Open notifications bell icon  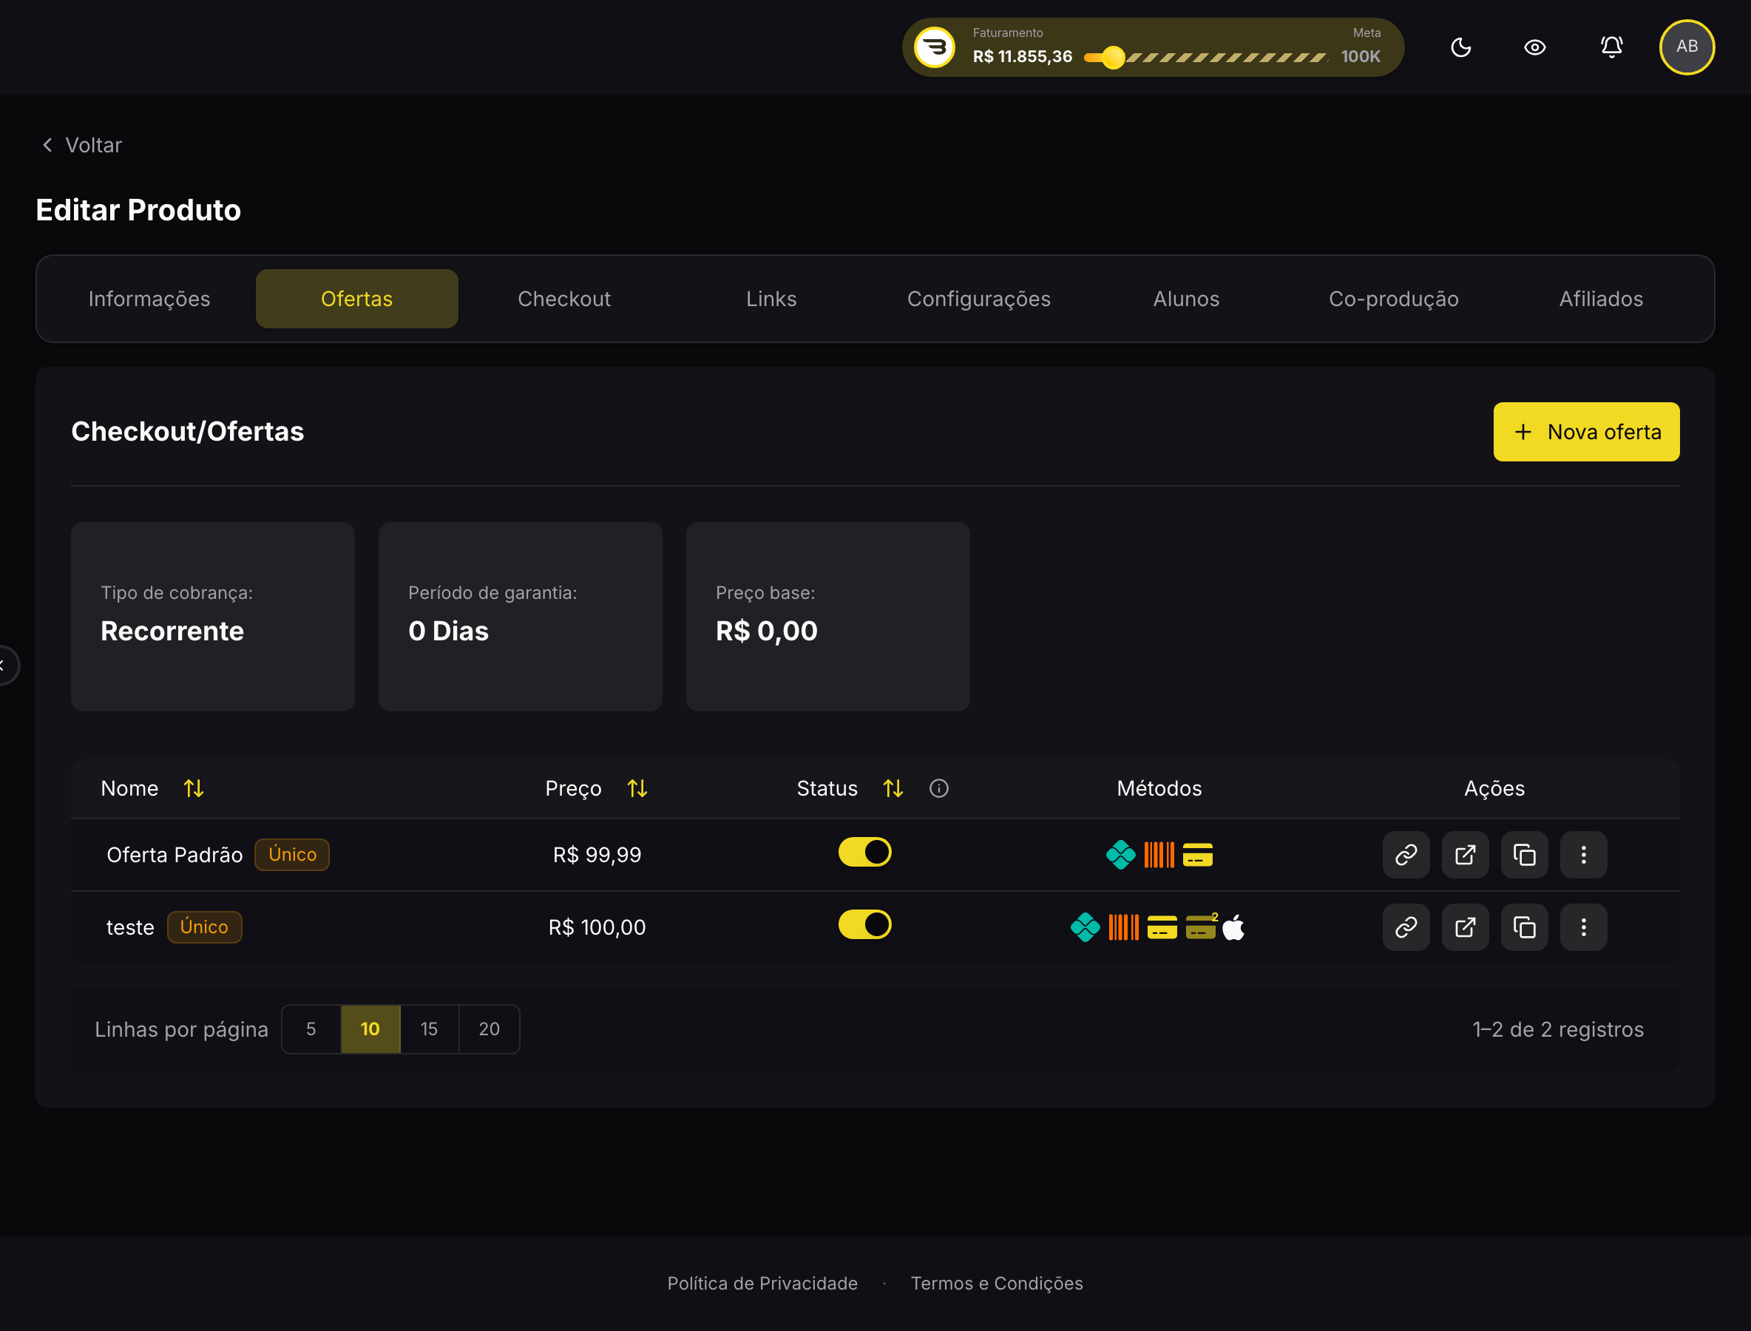pos(1611,47)
